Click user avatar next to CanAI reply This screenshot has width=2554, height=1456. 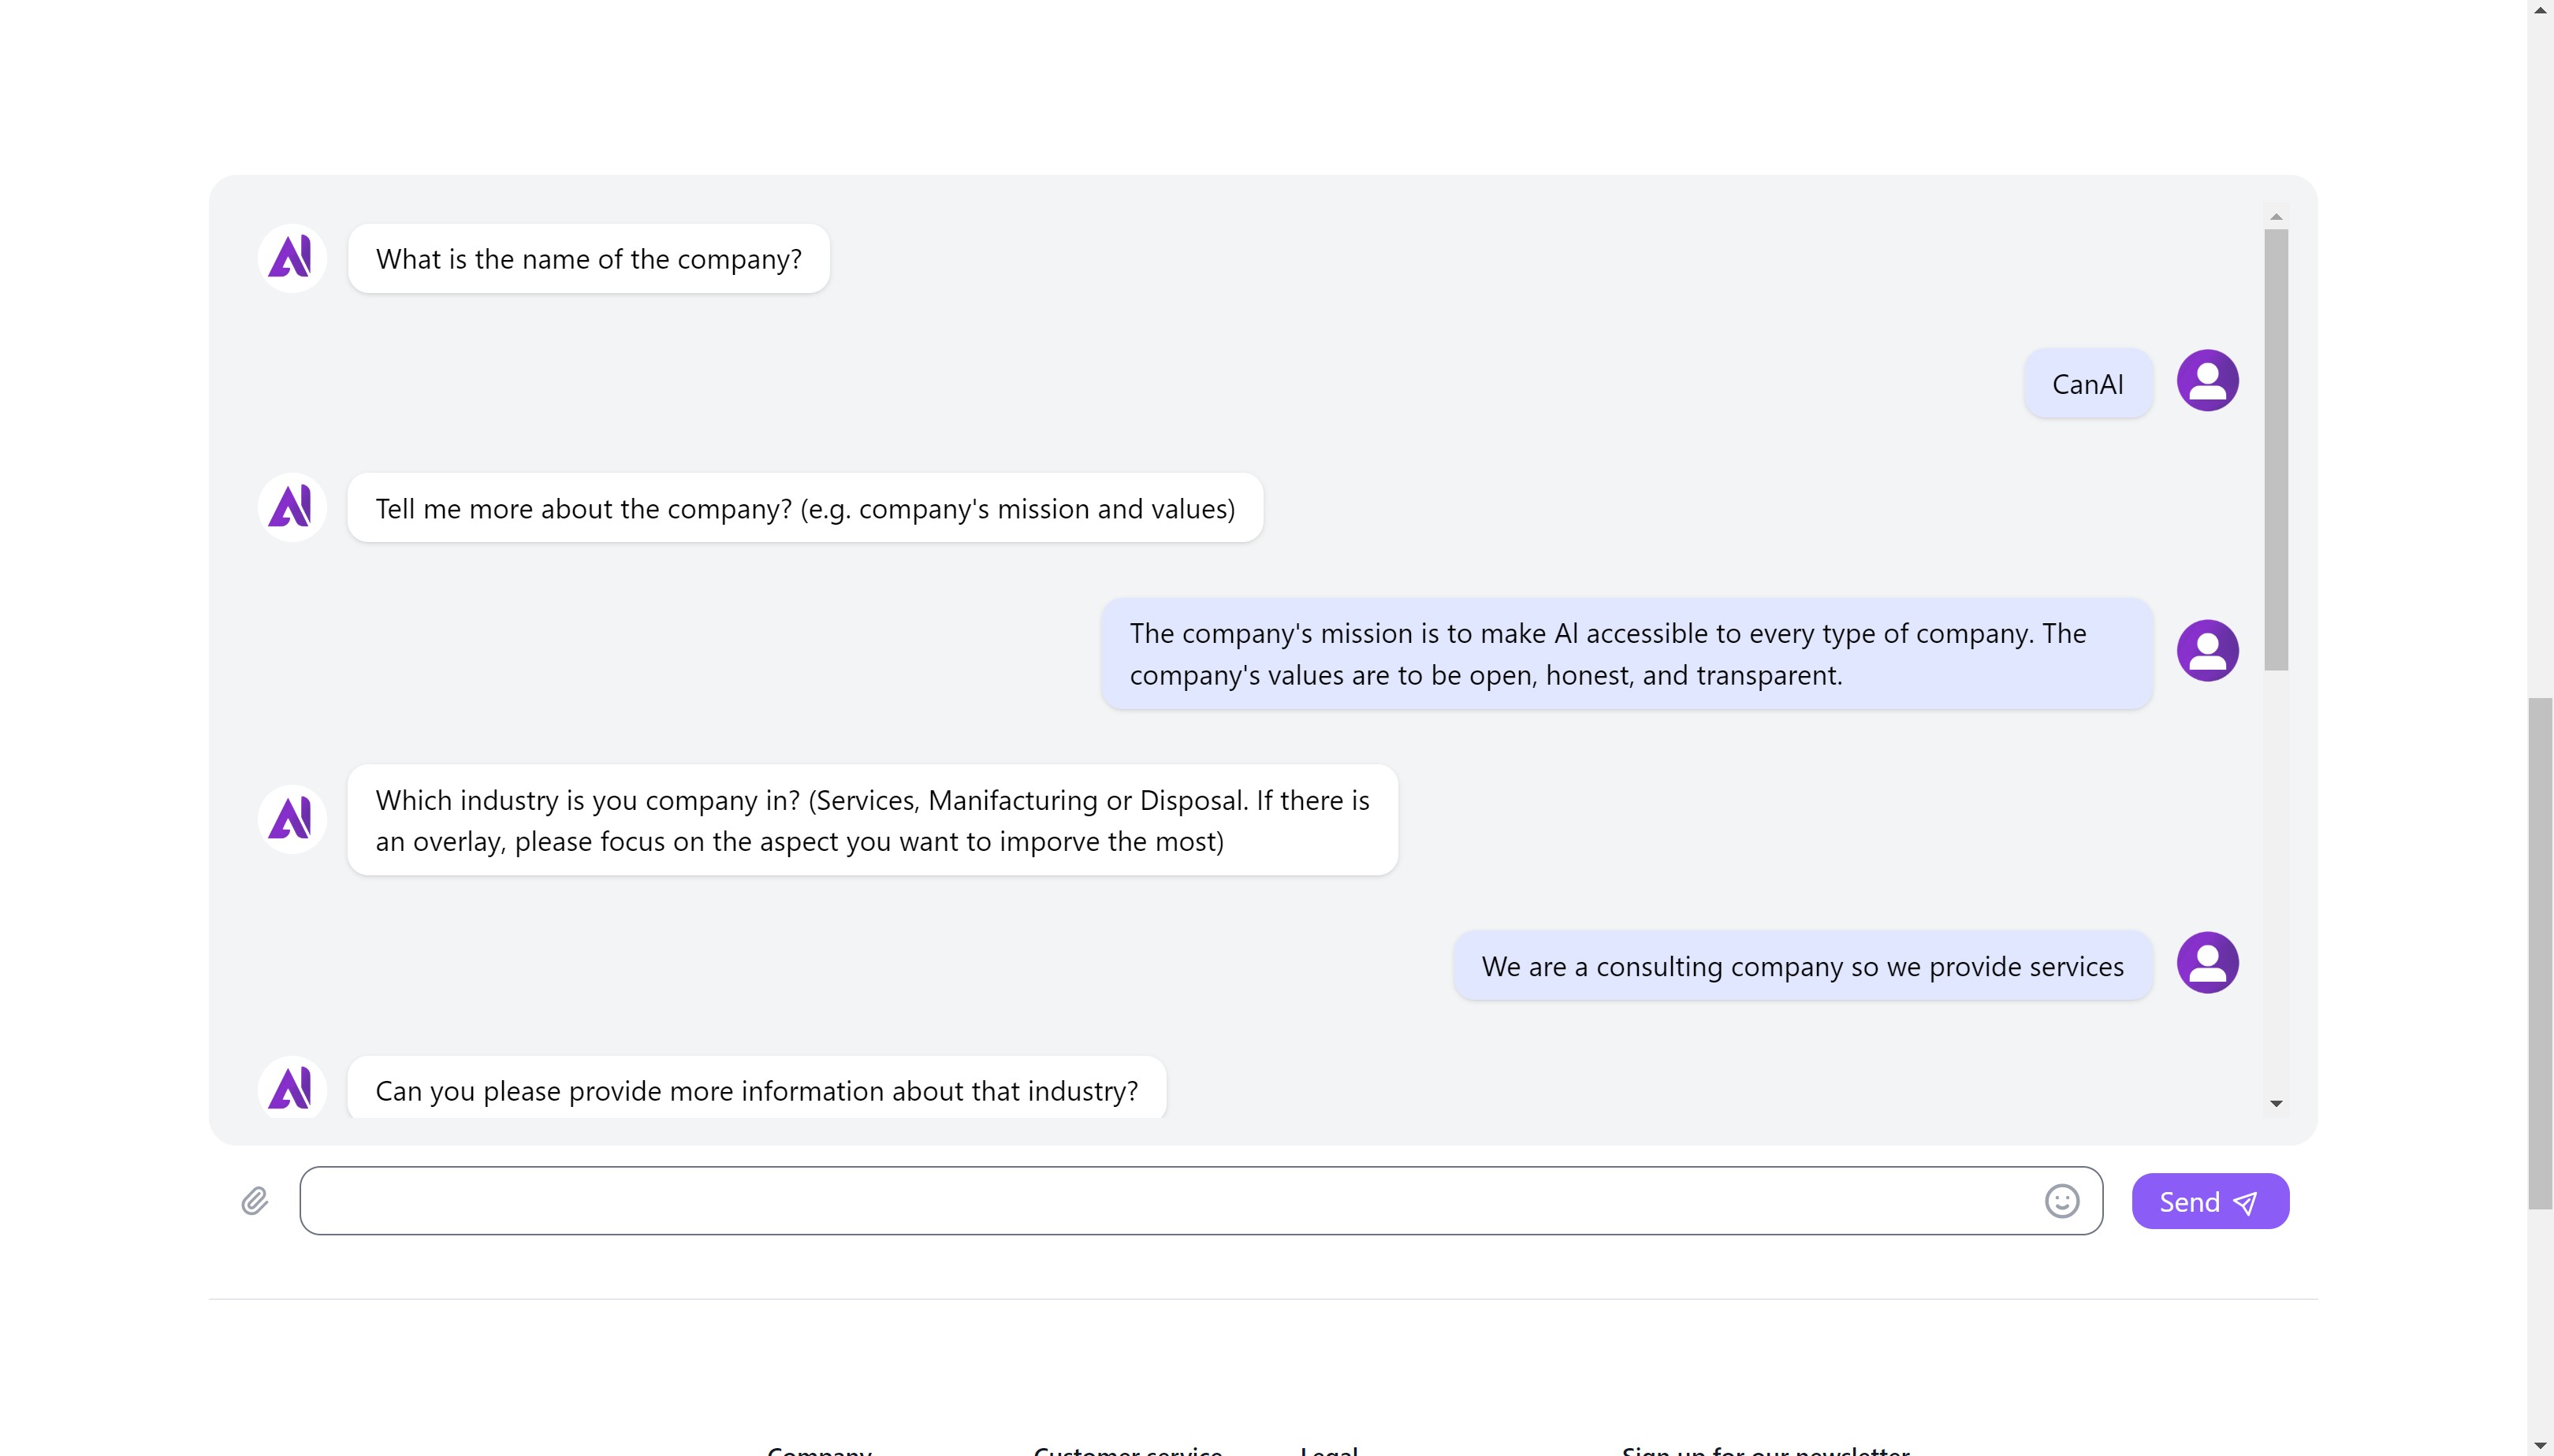(x=2207, y=380)
